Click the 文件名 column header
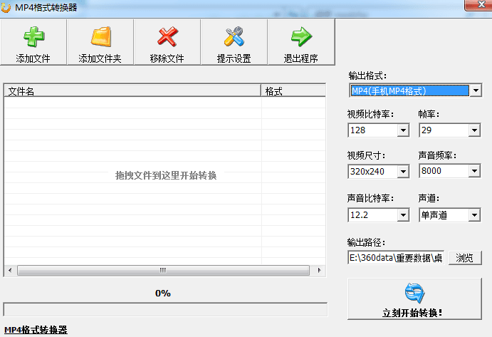This screenshot has height=337, width=492. coord(132,91)
